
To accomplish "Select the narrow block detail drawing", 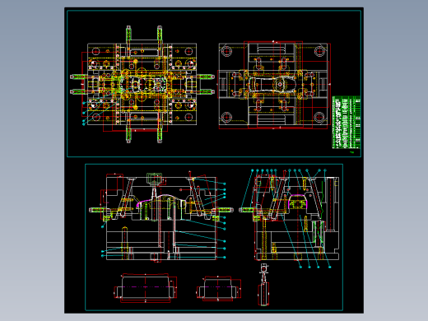I will point(219,289).
